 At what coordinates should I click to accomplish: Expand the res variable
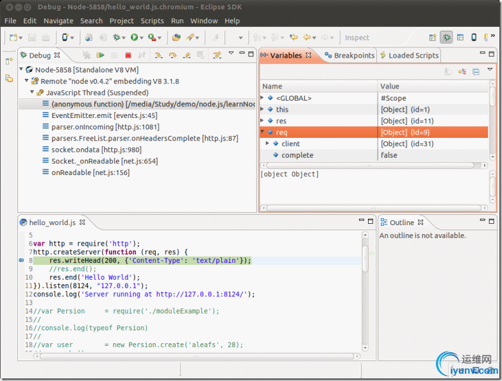pyautogui.click(x=262, y=121)
